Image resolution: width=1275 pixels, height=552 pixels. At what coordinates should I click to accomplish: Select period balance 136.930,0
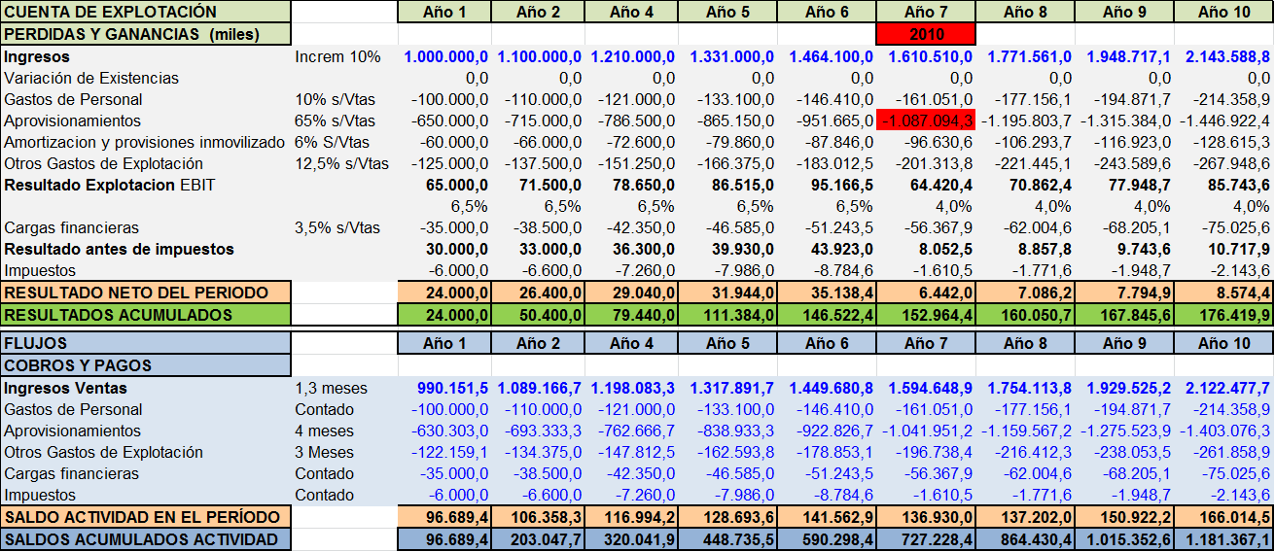(925, 517)
